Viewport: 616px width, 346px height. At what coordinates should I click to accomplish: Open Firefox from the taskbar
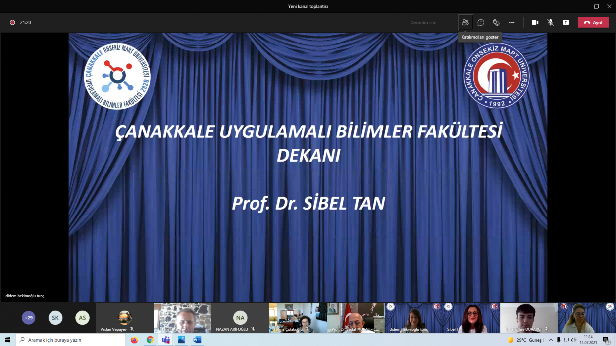click(134, 340)
